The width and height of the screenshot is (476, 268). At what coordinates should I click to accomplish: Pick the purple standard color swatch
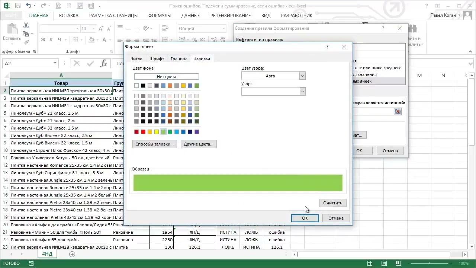(x=197, y=132)
